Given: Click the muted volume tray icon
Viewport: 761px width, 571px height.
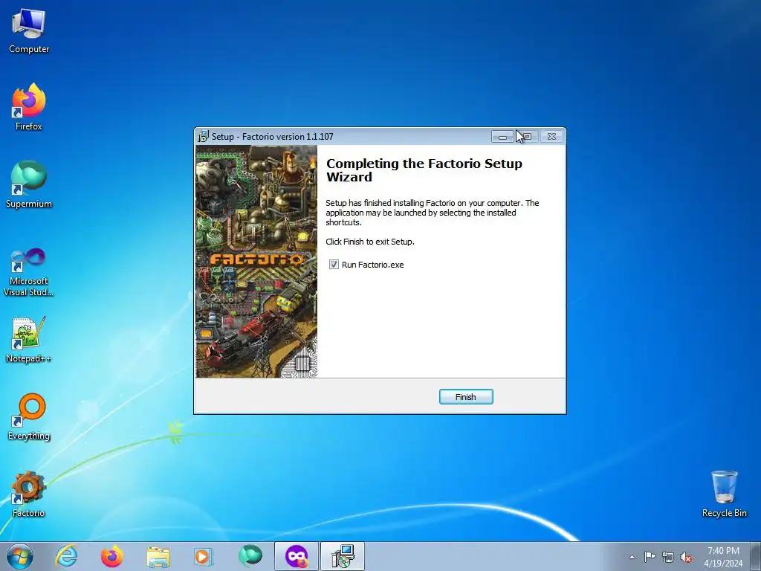Looking at the screenshot, I should tap(686, 557).
